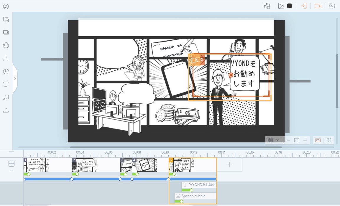The image size is (340, 206).
Task: Open the Scene library film-strip icon
Action: (x=6, y=32)
